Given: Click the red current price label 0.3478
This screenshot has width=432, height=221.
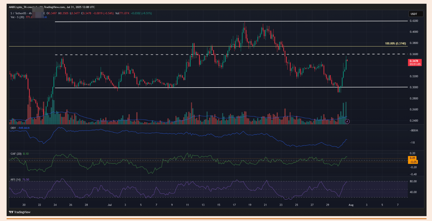Looking at the screenshot, I should [414, 61].
